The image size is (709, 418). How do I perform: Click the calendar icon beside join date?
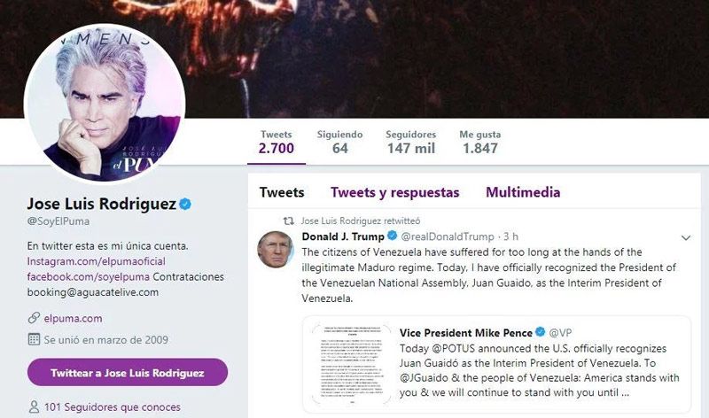coord(34,339)
